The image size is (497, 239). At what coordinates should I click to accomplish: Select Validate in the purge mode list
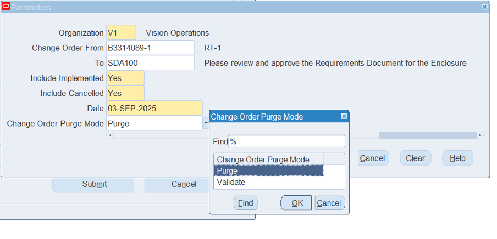[x=268, y=182]
